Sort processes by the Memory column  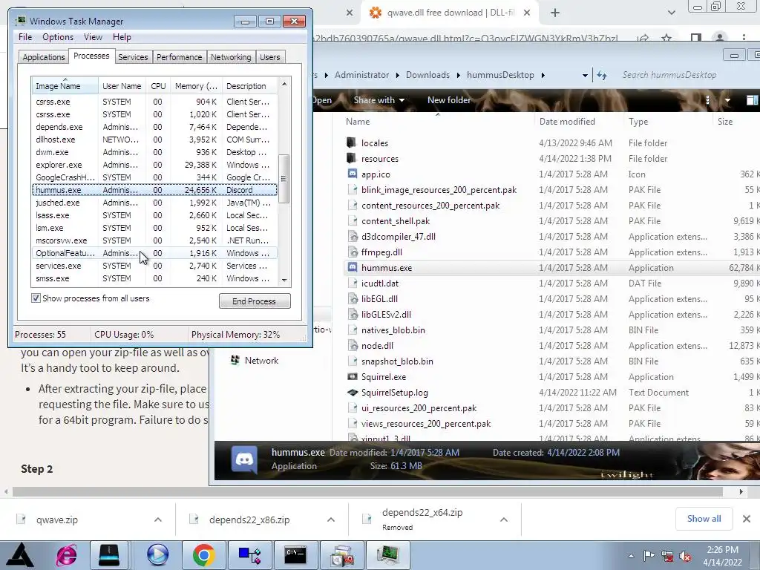coord(196,86)
